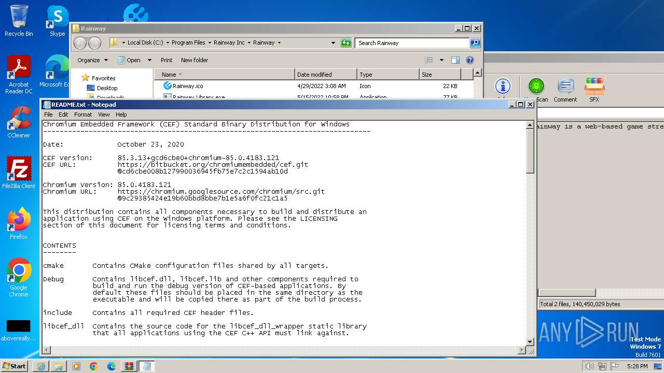The image size is (664, 373).
Task: Sort by Type column header
Action: (x=388, y=75)
